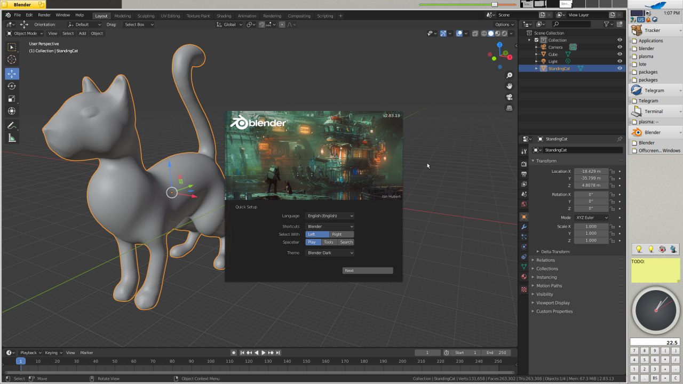Open the Physics properties tab

pos(524,247)
